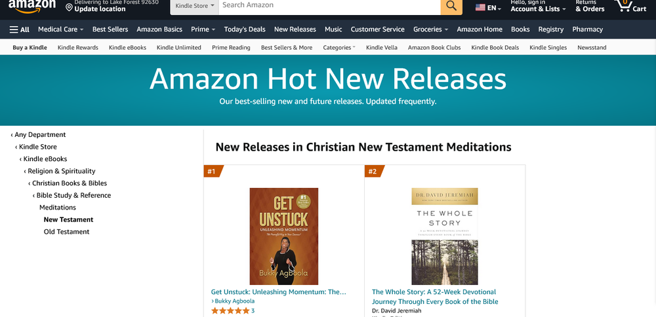Open the Account & Lists dropdown
This screenshot has height=317, width=656.
point(538,8)
